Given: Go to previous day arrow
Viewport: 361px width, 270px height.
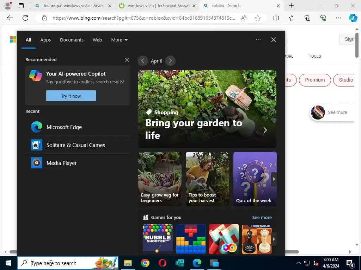Looking at the screenshot, I should (143, 61).
